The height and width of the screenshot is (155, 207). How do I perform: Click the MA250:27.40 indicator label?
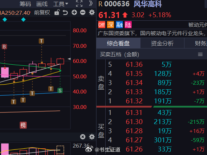coord(15,13)
